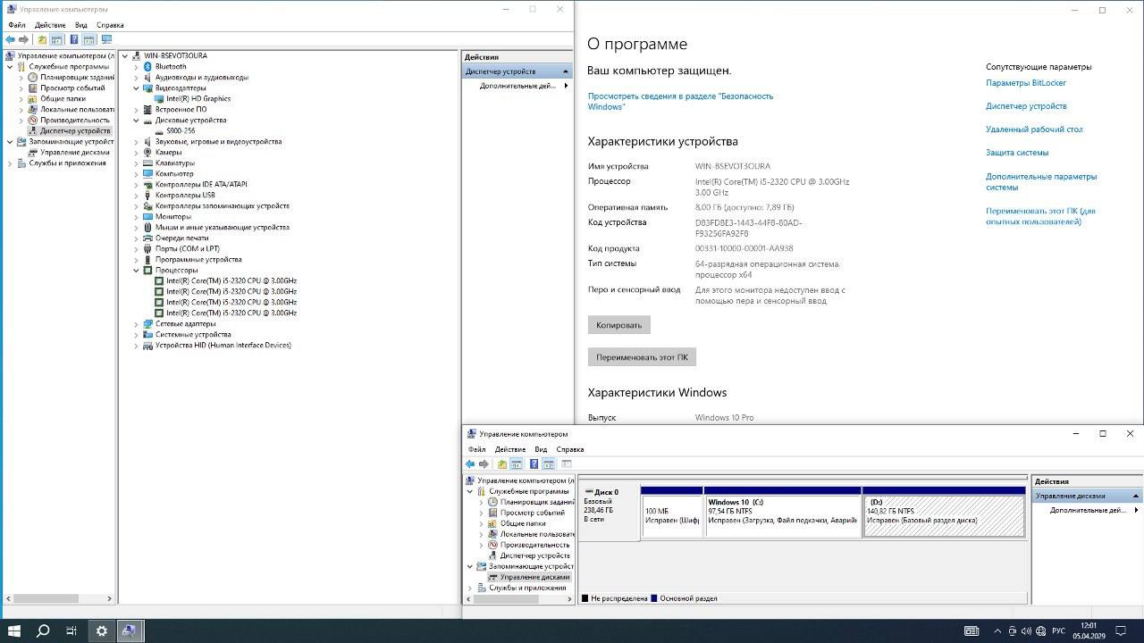Toggle the console tree icon in the Device Manager window toolbar
The image size is (1144, 643).
click(x=57, y=39)
